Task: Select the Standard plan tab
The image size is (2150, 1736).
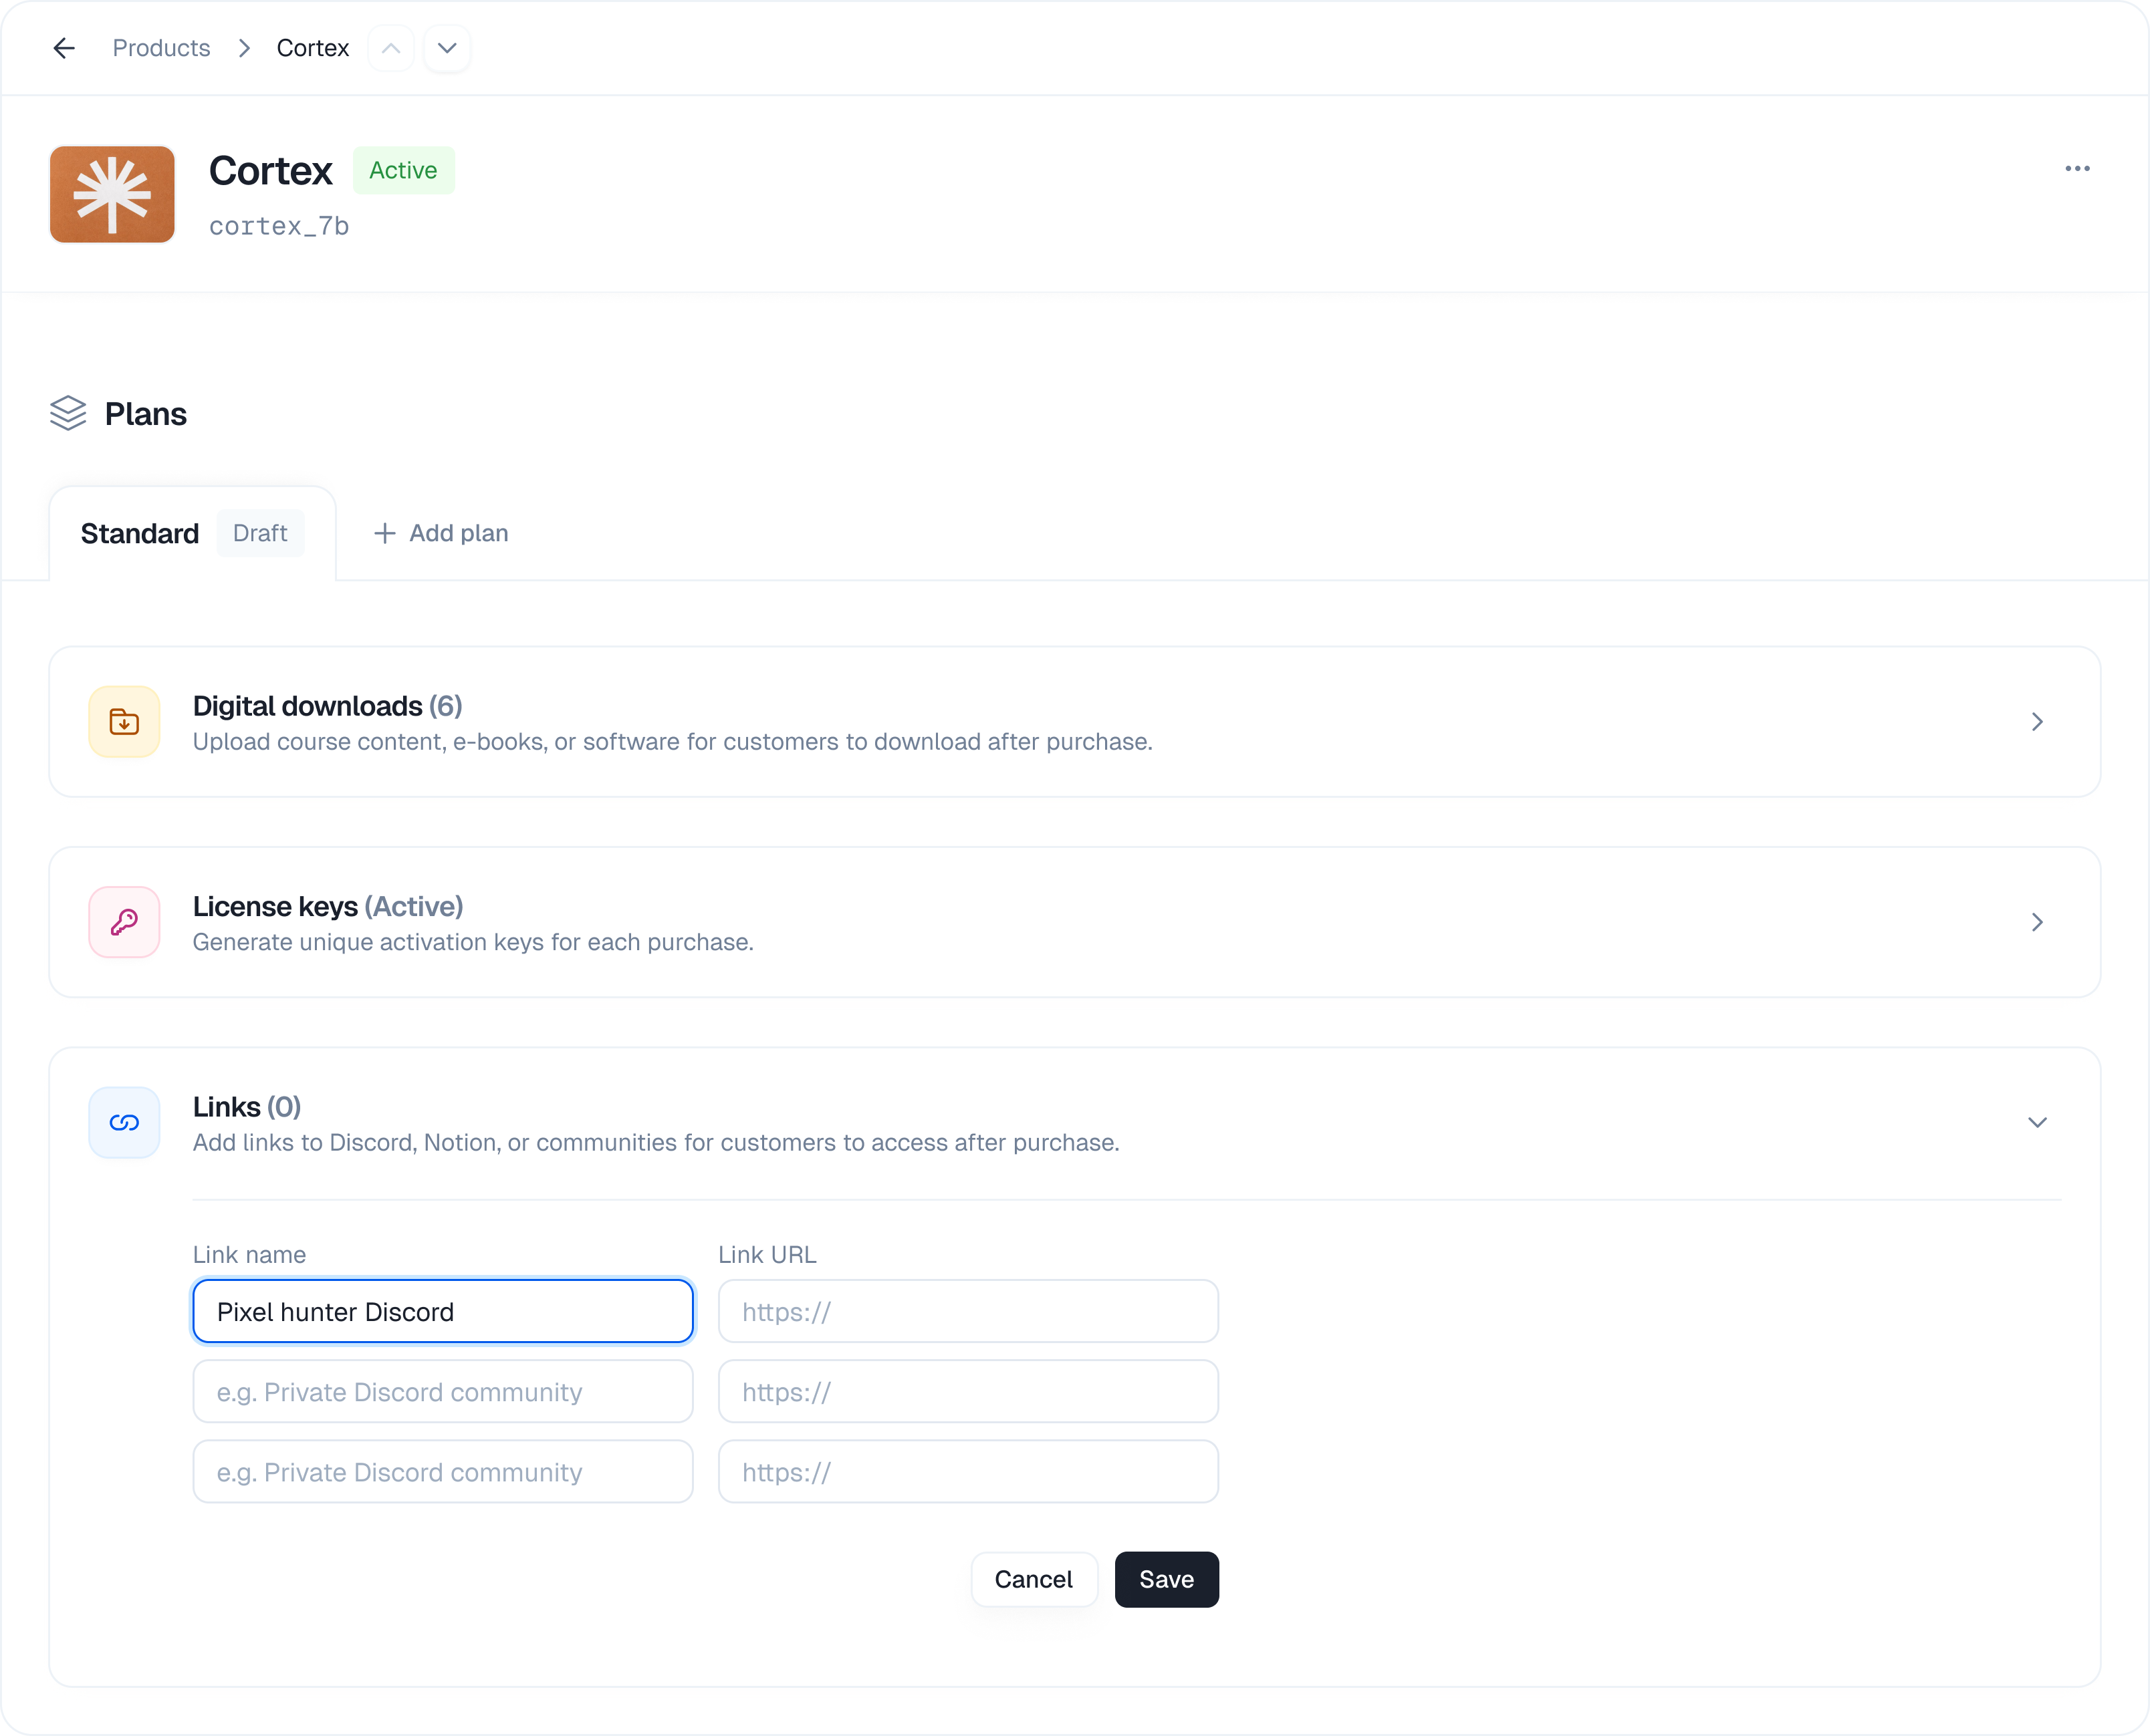Action: [x=140, y=533]
